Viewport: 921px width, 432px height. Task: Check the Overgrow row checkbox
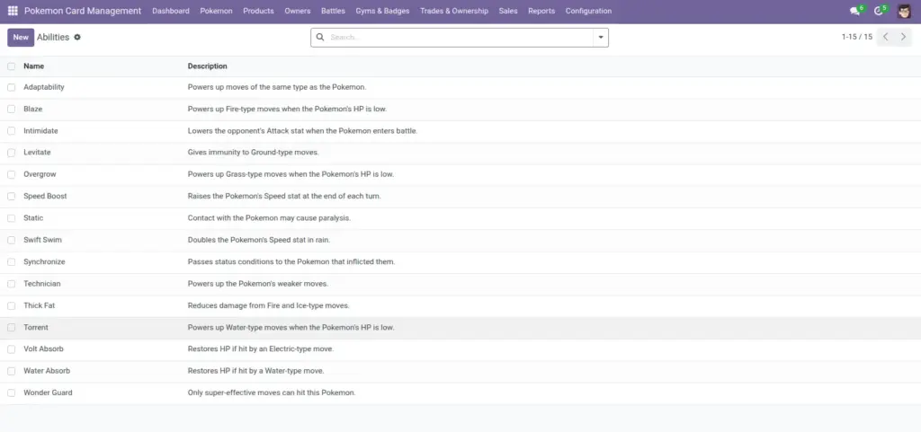pos(11,174)
